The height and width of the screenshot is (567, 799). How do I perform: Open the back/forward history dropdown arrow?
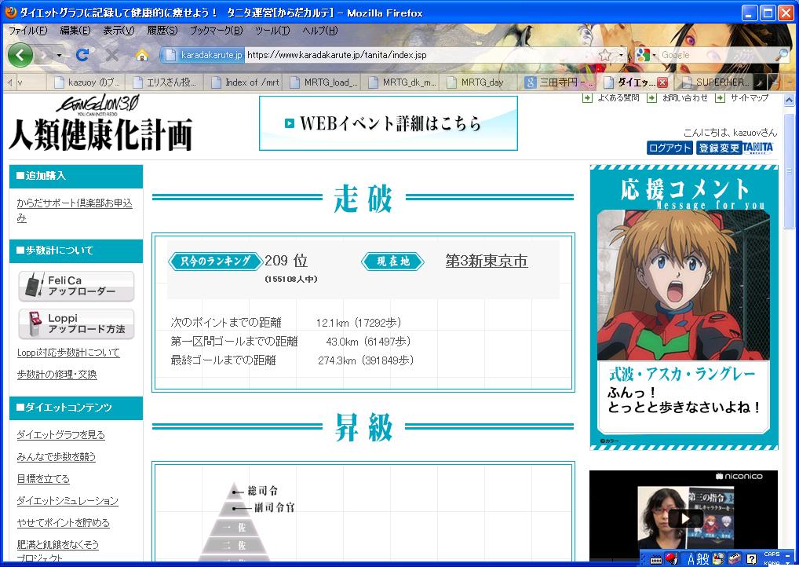[x=59, y=55]
